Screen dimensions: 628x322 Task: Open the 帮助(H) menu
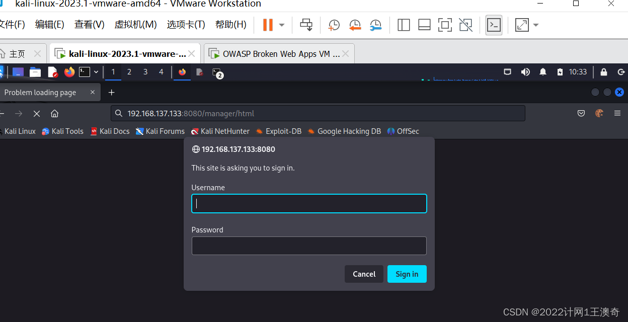231,25
